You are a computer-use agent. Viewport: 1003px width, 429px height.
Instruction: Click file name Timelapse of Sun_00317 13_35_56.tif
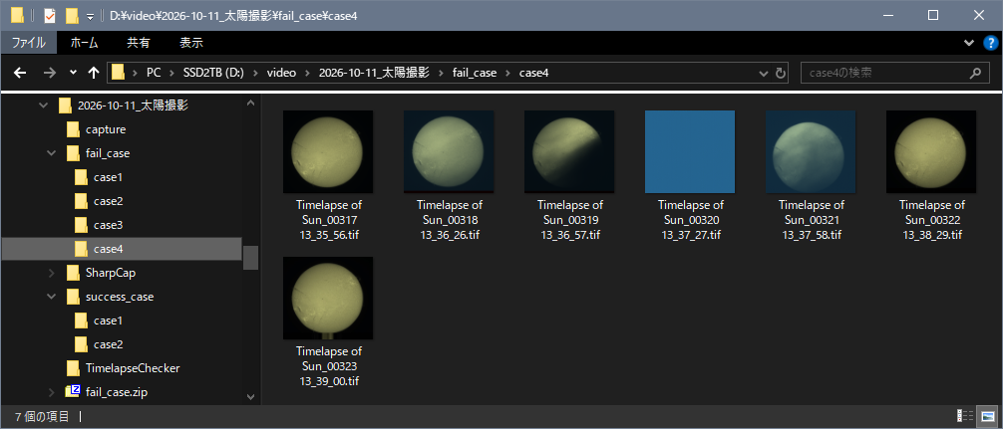[329, 220]
